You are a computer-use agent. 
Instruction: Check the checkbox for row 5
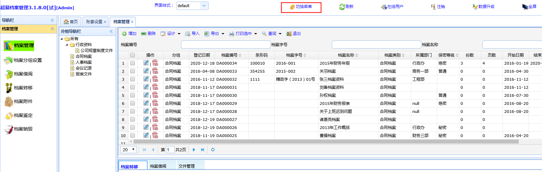click(x=132, y=95)
